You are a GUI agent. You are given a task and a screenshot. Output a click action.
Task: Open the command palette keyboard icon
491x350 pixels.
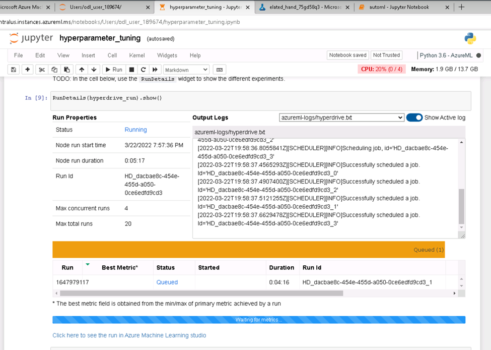pyautogui.click(x=220, y=70)
